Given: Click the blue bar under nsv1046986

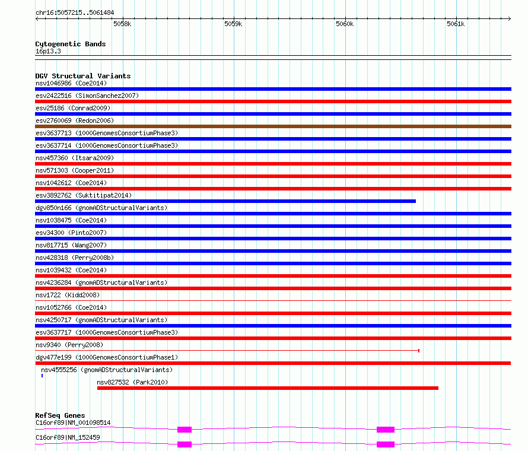Looking at the screenshot, I should 273,89.
